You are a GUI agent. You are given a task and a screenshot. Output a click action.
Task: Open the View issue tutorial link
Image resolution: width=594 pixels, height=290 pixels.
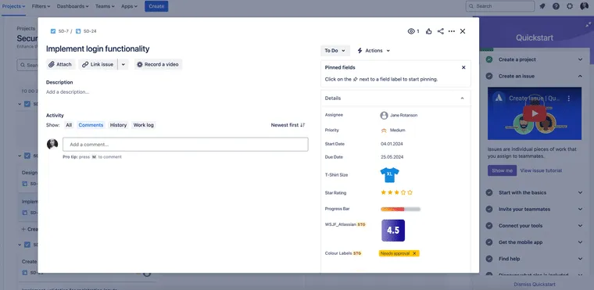tap(541, 170)
